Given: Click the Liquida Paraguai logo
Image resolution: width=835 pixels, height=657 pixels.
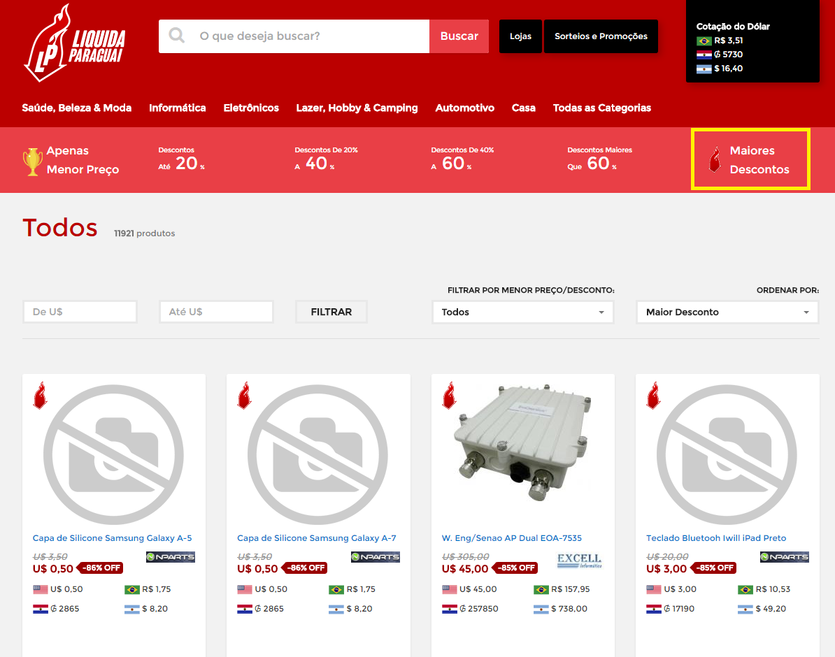Looking at the screenshot, I should coord(74,43).
